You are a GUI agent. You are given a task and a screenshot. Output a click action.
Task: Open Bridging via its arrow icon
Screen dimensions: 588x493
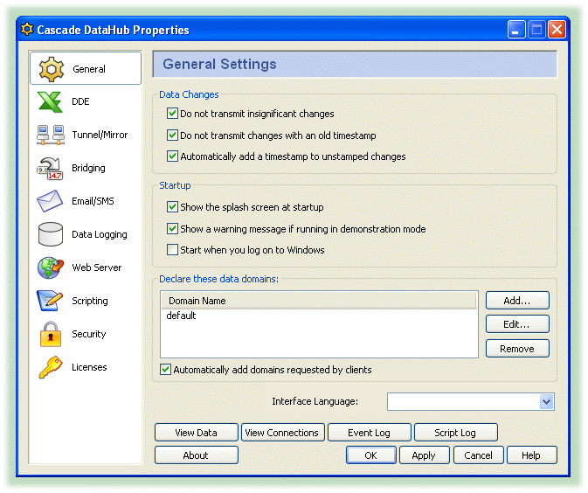pyautogui.click(x=50, y=168)
